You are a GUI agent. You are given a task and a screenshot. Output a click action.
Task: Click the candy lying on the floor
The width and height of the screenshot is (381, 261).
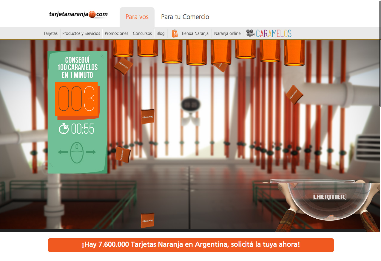147,220
